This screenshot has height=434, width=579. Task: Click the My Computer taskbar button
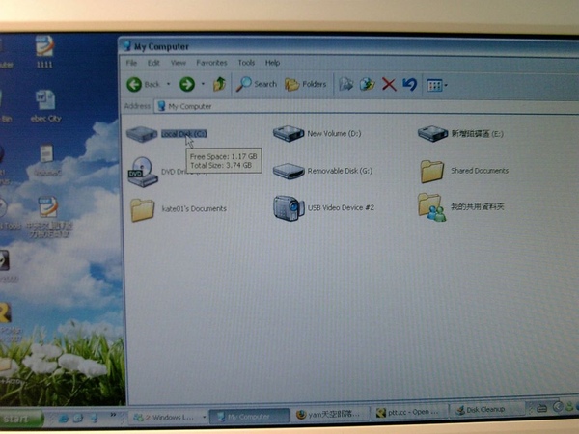[x=249, y=417]
